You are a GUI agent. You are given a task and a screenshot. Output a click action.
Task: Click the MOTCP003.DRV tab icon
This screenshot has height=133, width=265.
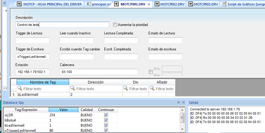tap(191, 4)
